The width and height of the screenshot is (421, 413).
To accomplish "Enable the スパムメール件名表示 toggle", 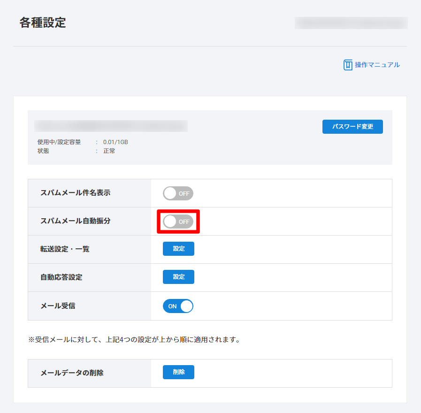I will tap(178, 193).
